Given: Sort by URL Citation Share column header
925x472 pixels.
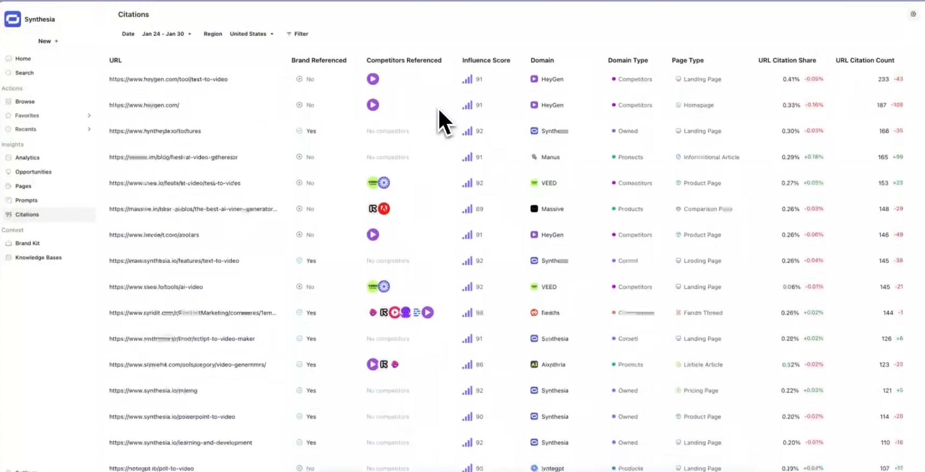Looking at the screenshot, I should click(x=787, y=60).
